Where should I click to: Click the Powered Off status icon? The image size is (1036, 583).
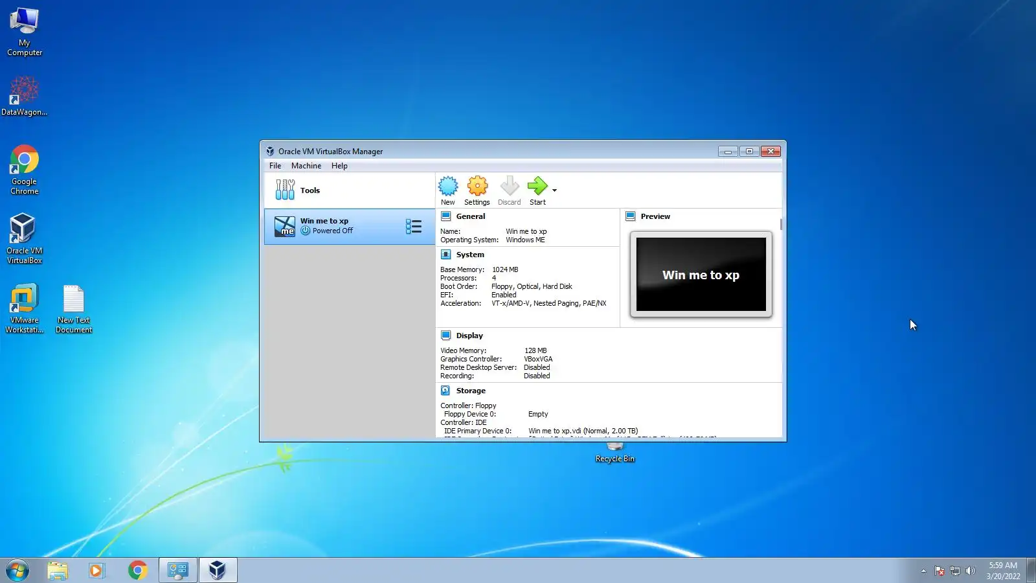click(x=306, y=231)
